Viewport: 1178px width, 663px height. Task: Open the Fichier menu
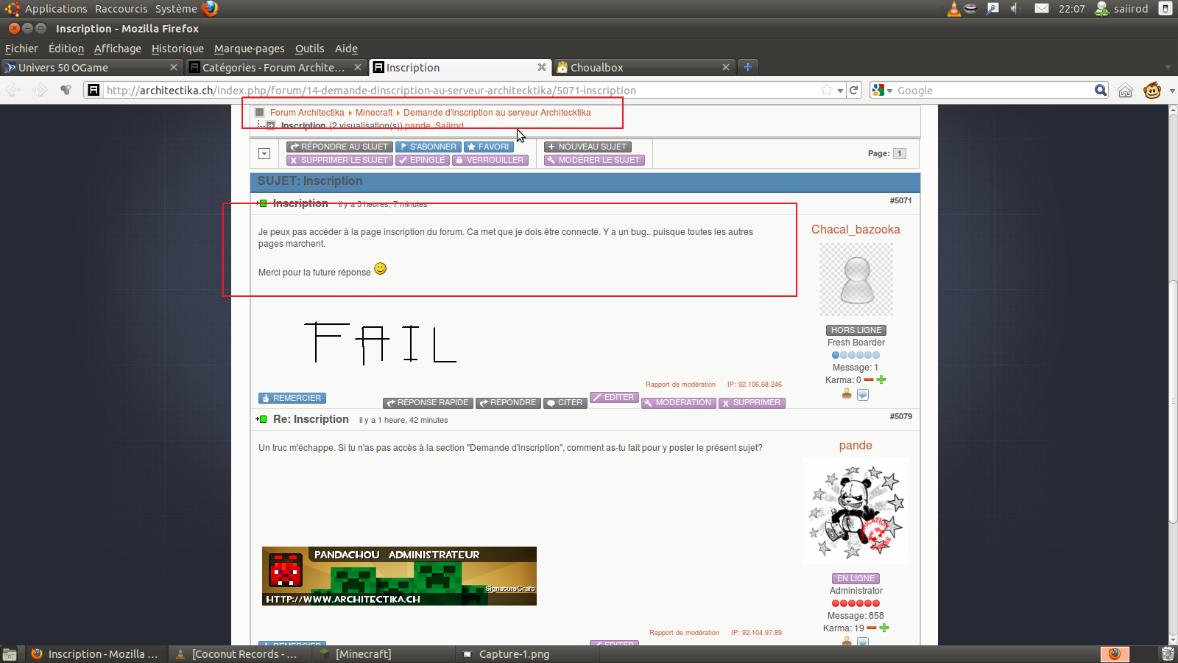(21, 49)
